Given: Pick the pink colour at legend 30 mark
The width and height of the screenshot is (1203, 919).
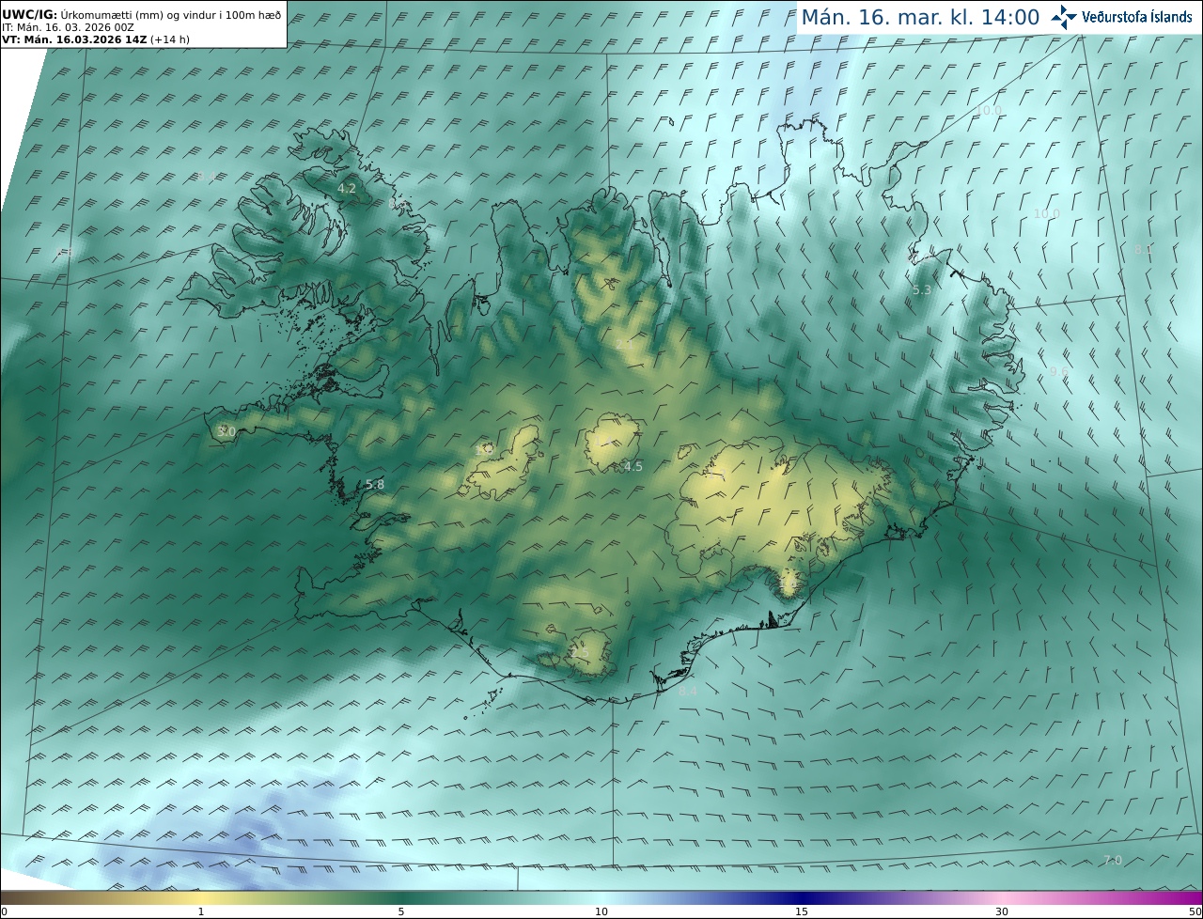Looking at the screenshot, I should (x=1002, y=897).
